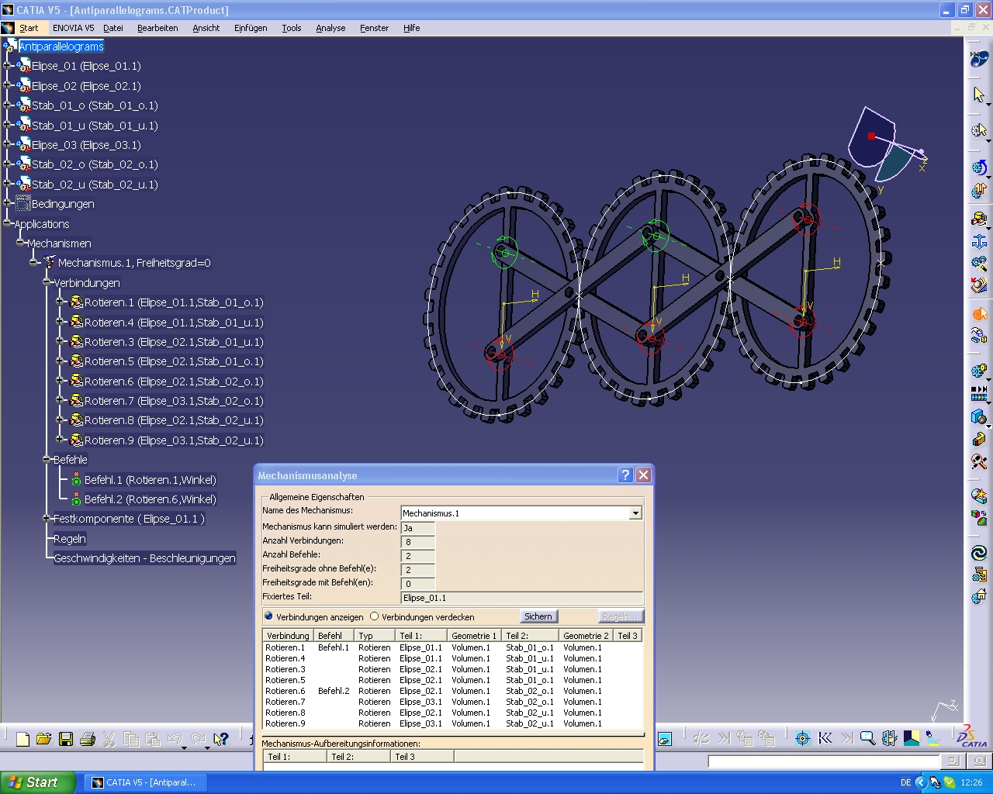Click the revolute joint creation icon
Image resolution: width=993 pixels, height=794 pixels.
tap(979, 219)
